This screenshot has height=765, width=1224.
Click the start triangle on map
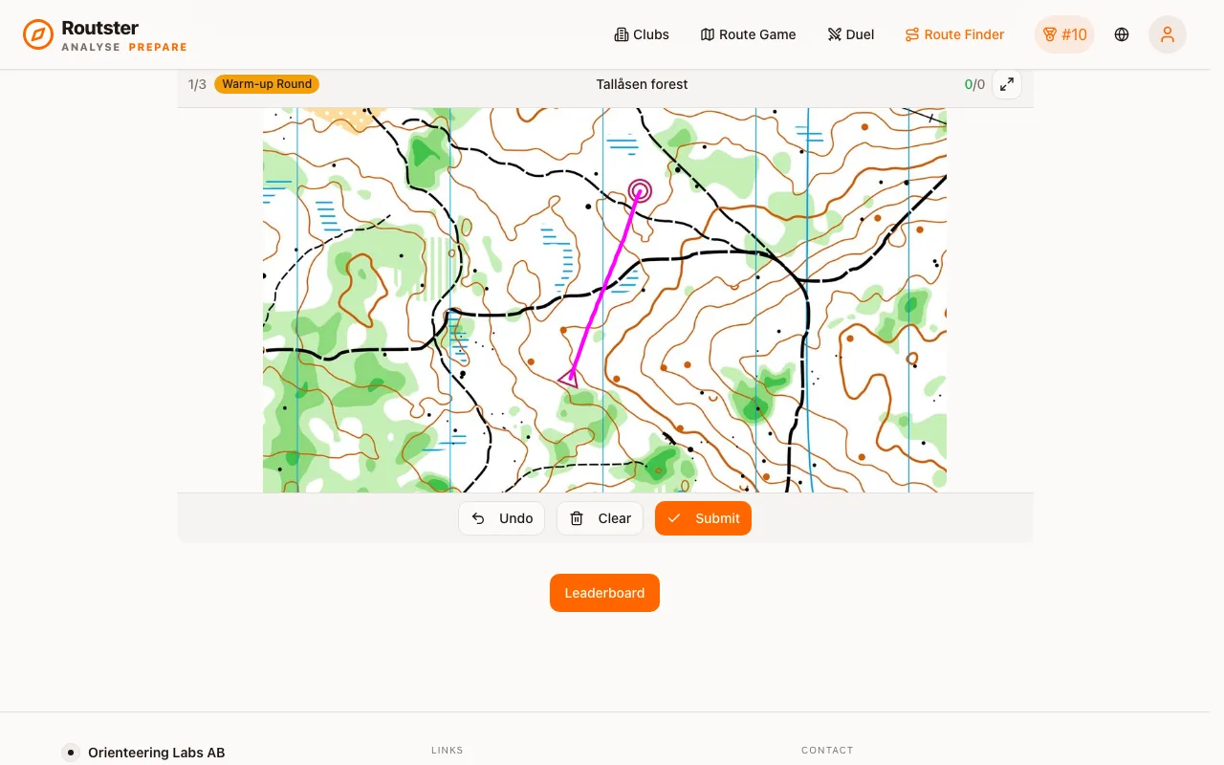[569, 380]
